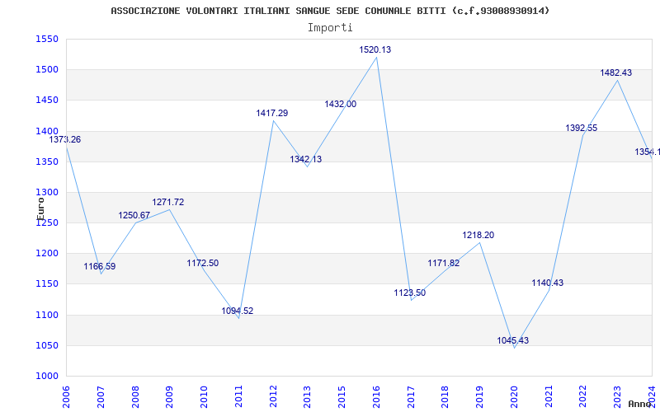The image size is (660, 412).
Task: Select data label 1417.29
Action: (x=272, y=113)
